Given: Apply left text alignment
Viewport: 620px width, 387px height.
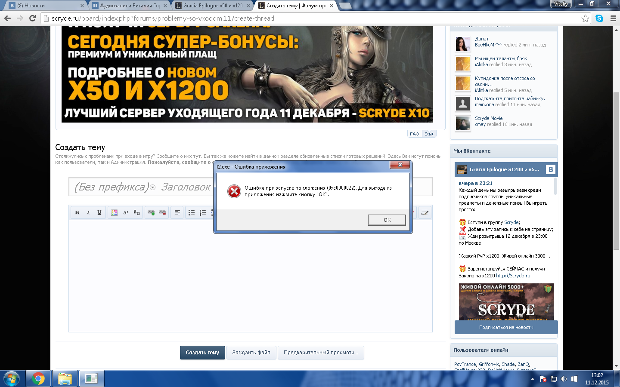Looking at the screenshot, I should [177, 212].
